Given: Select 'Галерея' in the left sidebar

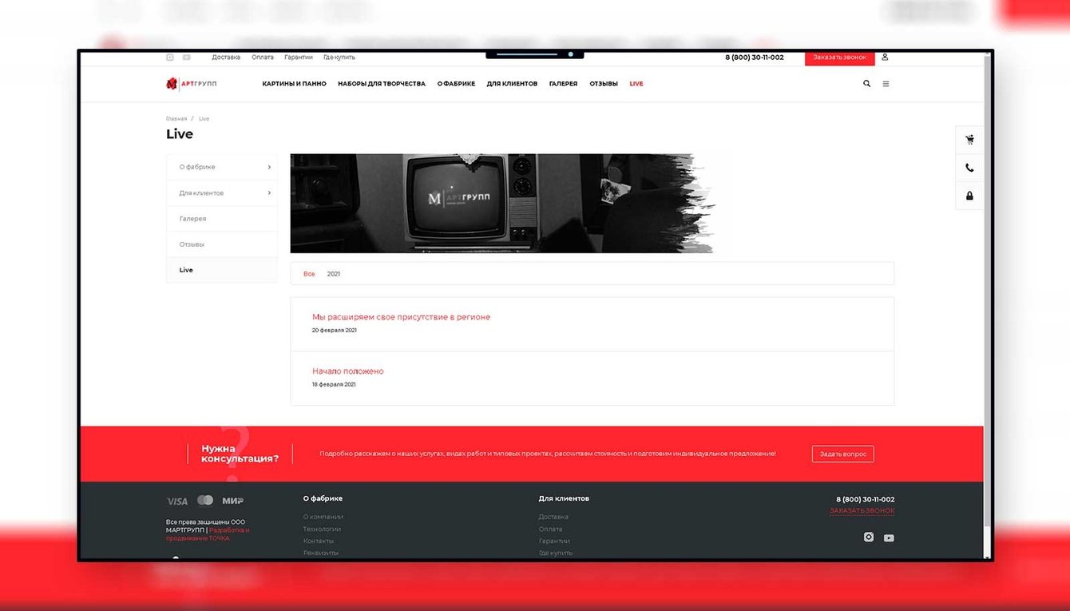Looking at the screenshot, I should point(222,219).
